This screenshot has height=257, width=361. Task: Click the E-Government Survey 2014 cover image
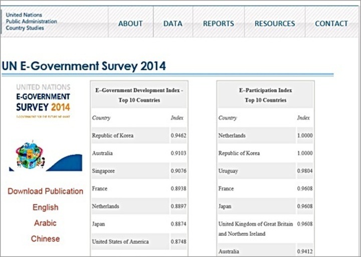coord(43,101)
